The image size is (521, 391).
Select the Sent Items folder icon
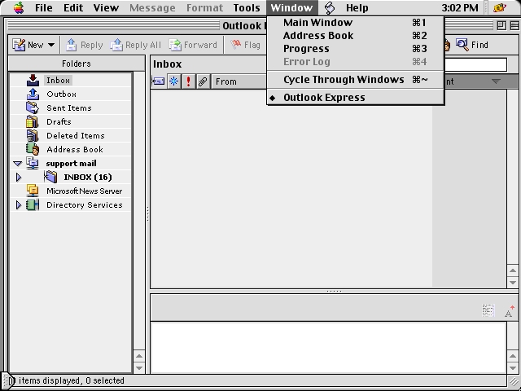[x=33, y=108]
